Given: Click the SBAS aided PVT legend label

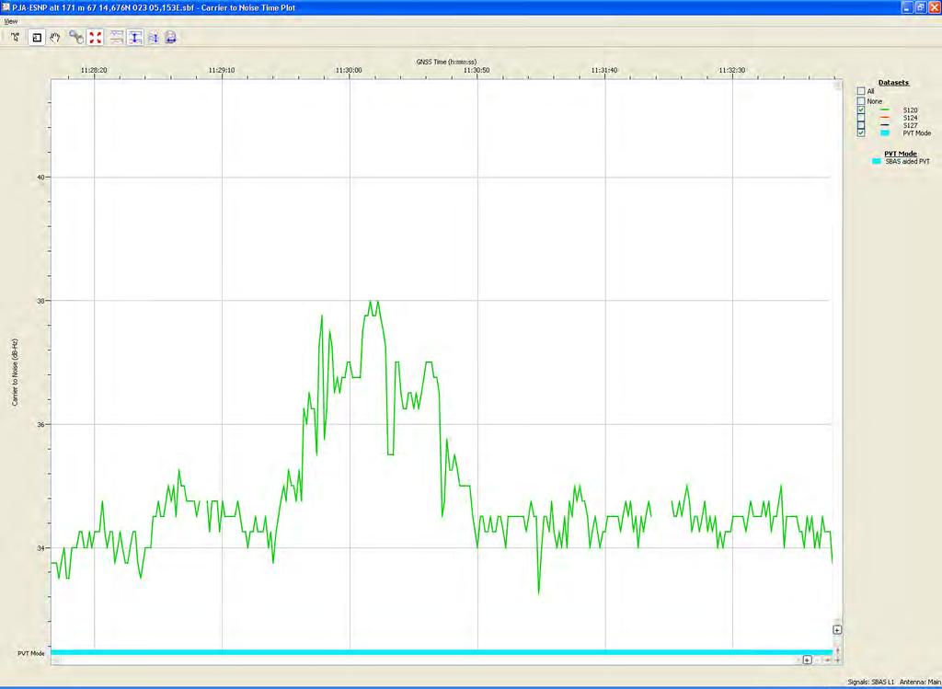Looking at the screenshot, I should point(907,162).
